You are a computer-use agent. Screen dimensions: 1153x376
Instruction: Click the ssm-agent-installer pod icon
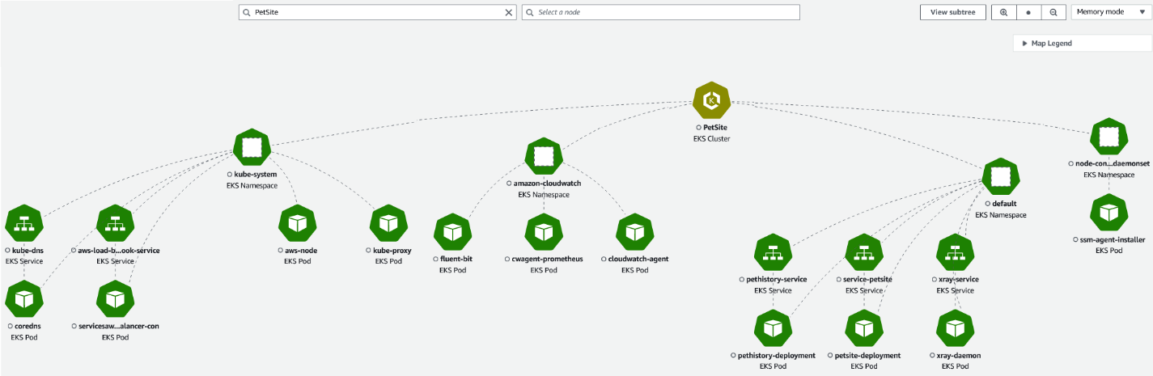(1108, 213)
